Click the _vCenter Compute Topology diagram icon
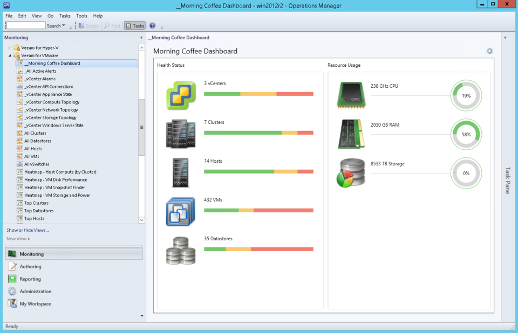 [x=20, y=102]
